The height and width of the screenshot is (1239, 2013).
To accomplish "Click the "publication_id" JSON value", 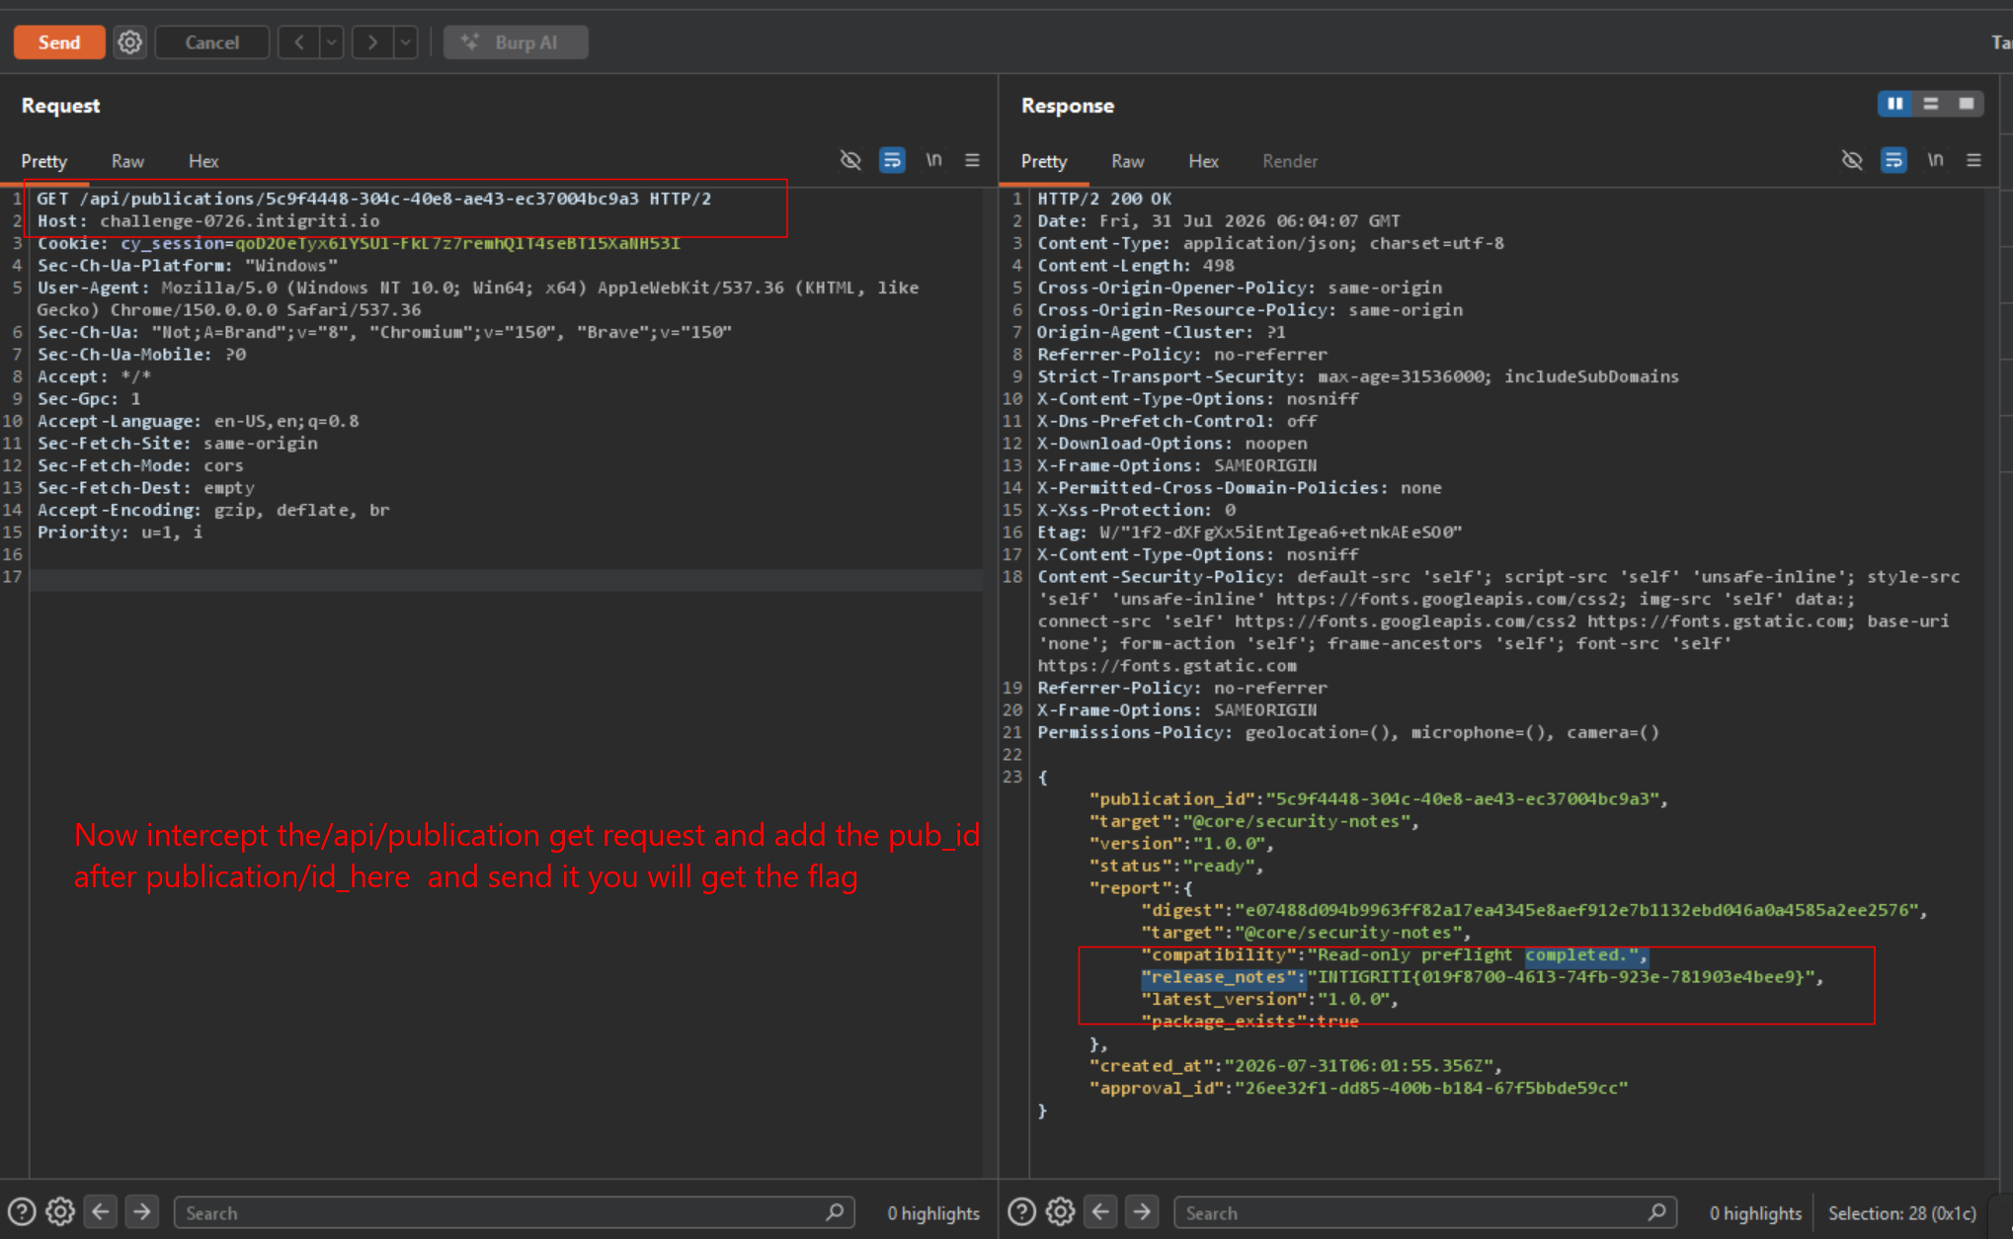I will (1463, 799).
